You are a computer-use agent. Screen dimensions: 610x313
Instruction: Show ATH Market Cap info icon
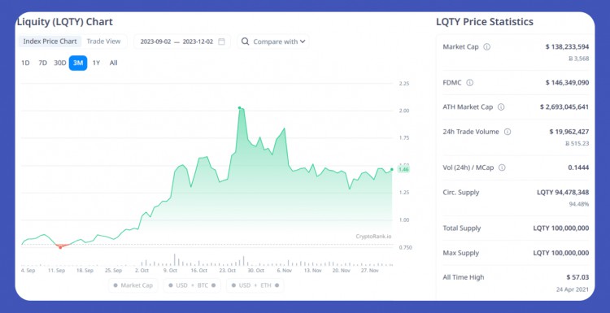(501, 107)
